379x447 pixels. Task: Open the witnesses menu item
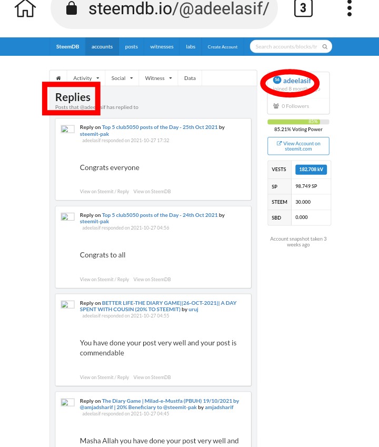[162, 46]
